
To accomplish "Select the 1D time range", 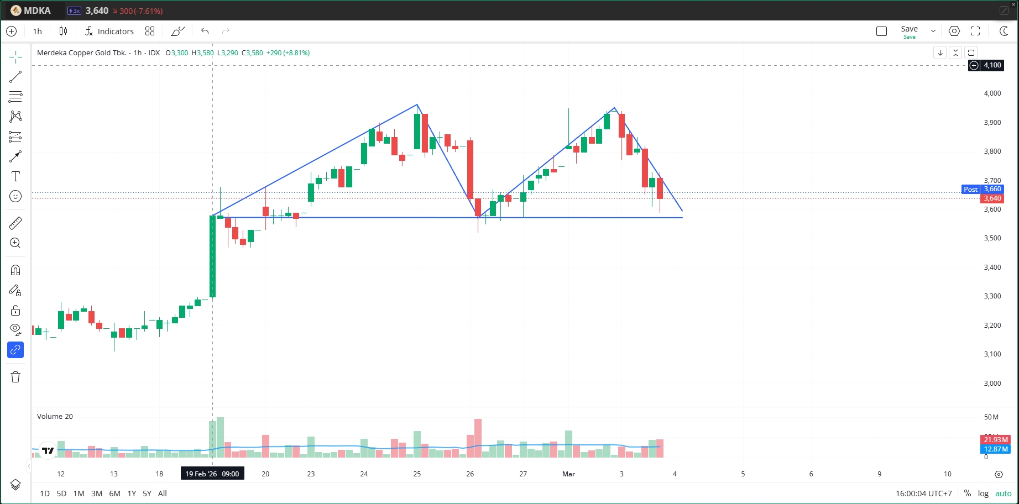I will click(45, 494).
